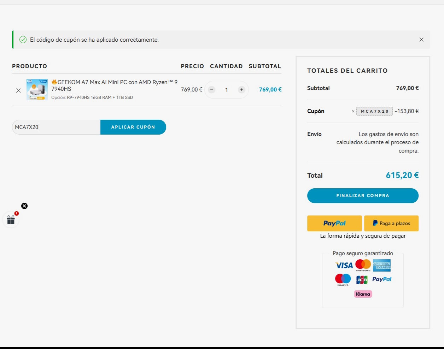Click the 'La forma rápida y segura de pagar' text
This screenshot has width=444, height=349.
click(x=363, y=236)
